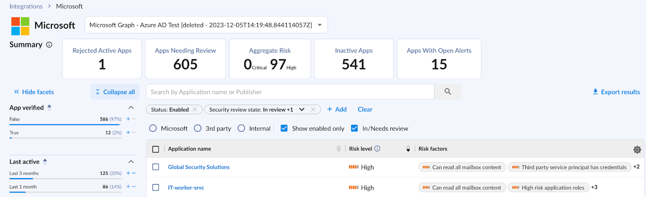
Task: Select the Internal radio button
Action: pos(241,128)
